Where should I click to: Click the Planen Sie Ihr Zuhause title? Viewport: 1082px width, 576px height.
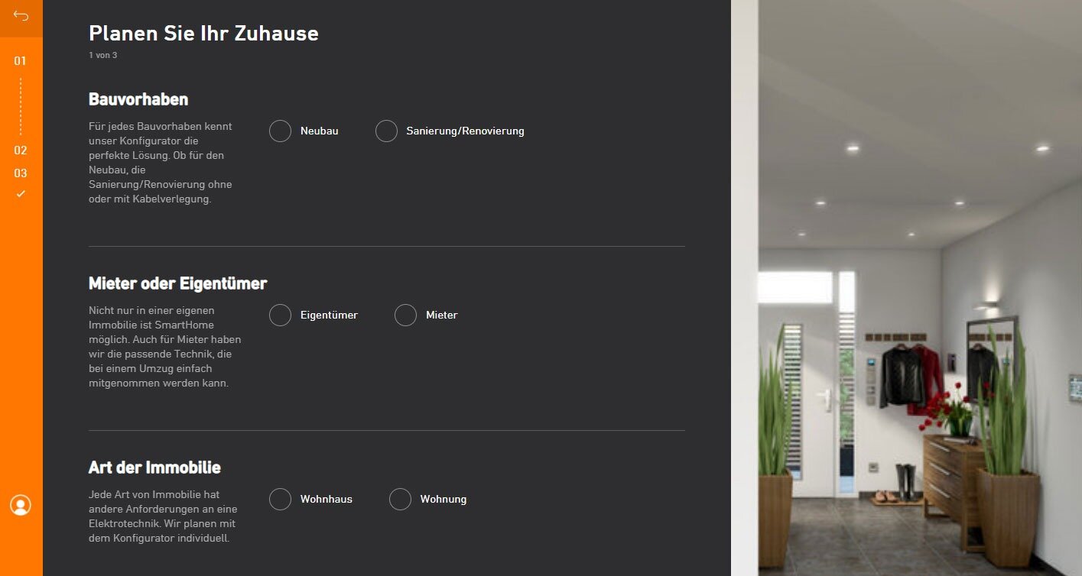tap(203, 33)
